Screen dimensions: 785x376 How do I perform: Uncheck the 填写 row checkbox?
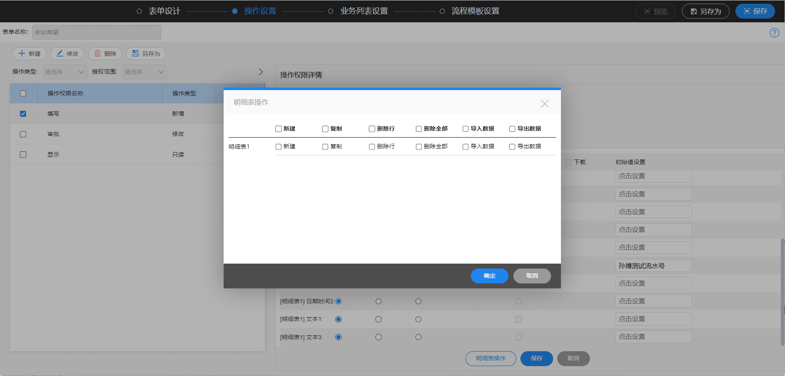pos(23,114)
